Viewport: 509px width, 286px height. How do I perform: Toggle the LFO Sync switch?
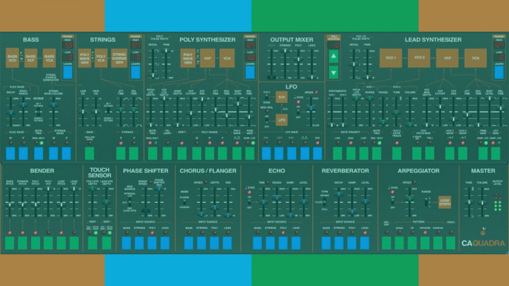coord(298,112)
